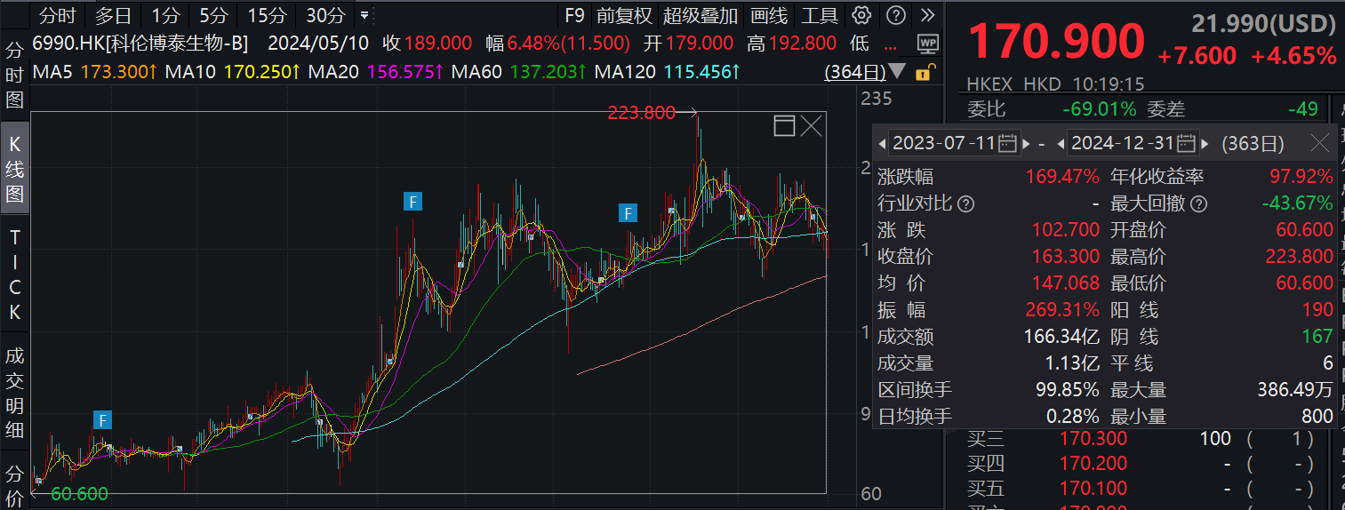Expand more time period options dropdown

pos(364,15)
